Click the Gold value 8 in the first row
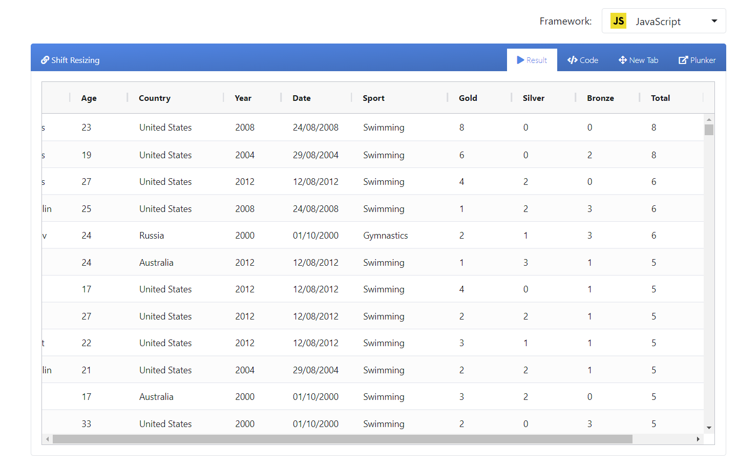The image size is (738, 467). pyautogui.click(x=462, y=128)
